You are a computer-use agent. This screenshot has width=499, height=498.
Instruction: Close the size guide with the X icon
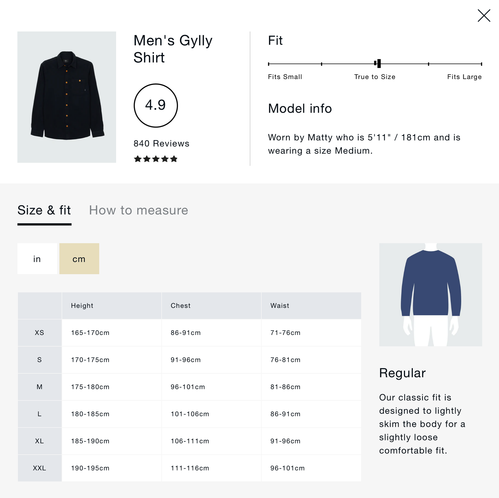click(484, 16)
